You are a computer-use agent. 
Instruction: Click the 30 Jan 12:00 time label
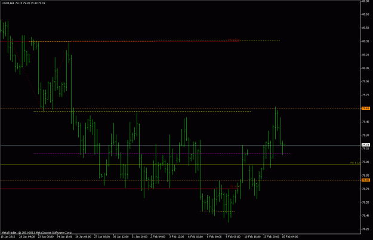121,236
